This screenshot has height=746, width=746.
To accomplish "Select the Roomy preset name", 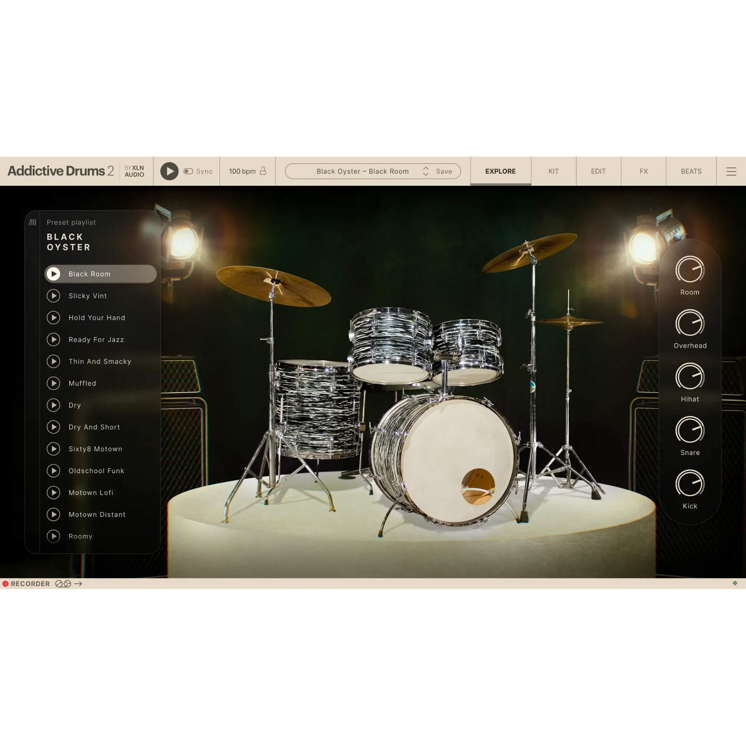I will [81, 536].
